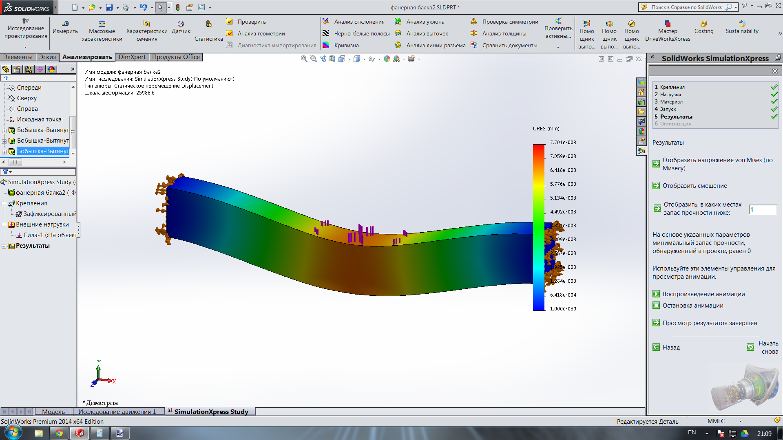Click Zoom to Fit magnifier icon
Image resolution: width=783 pixels, height=440 pixels.
click(304, 59)
